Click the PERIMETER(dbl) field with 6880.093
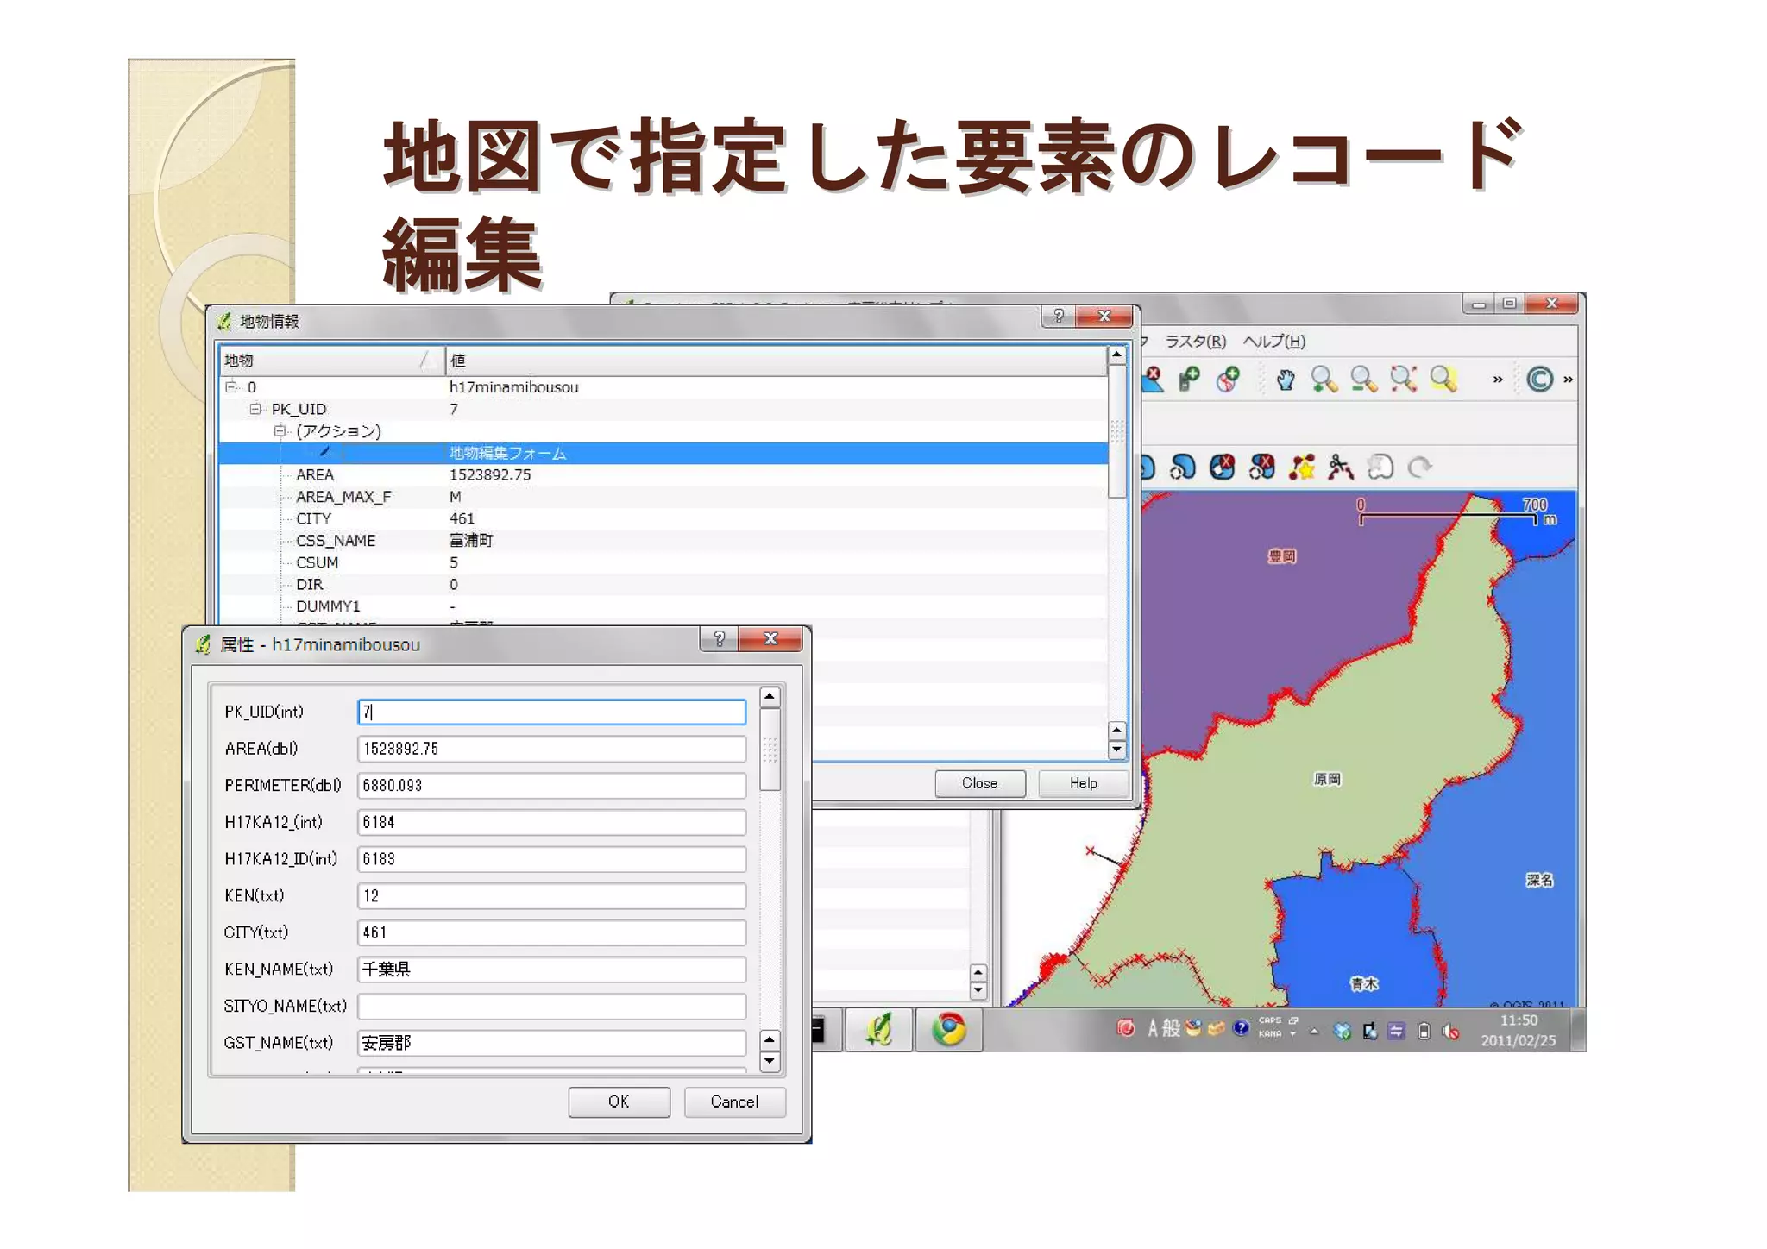The image size is (1767, 1249). (x=551, y=786)
